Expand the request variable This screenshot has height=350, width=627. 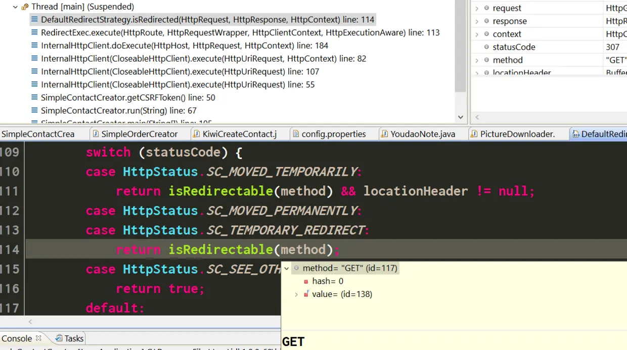point(477,8)
